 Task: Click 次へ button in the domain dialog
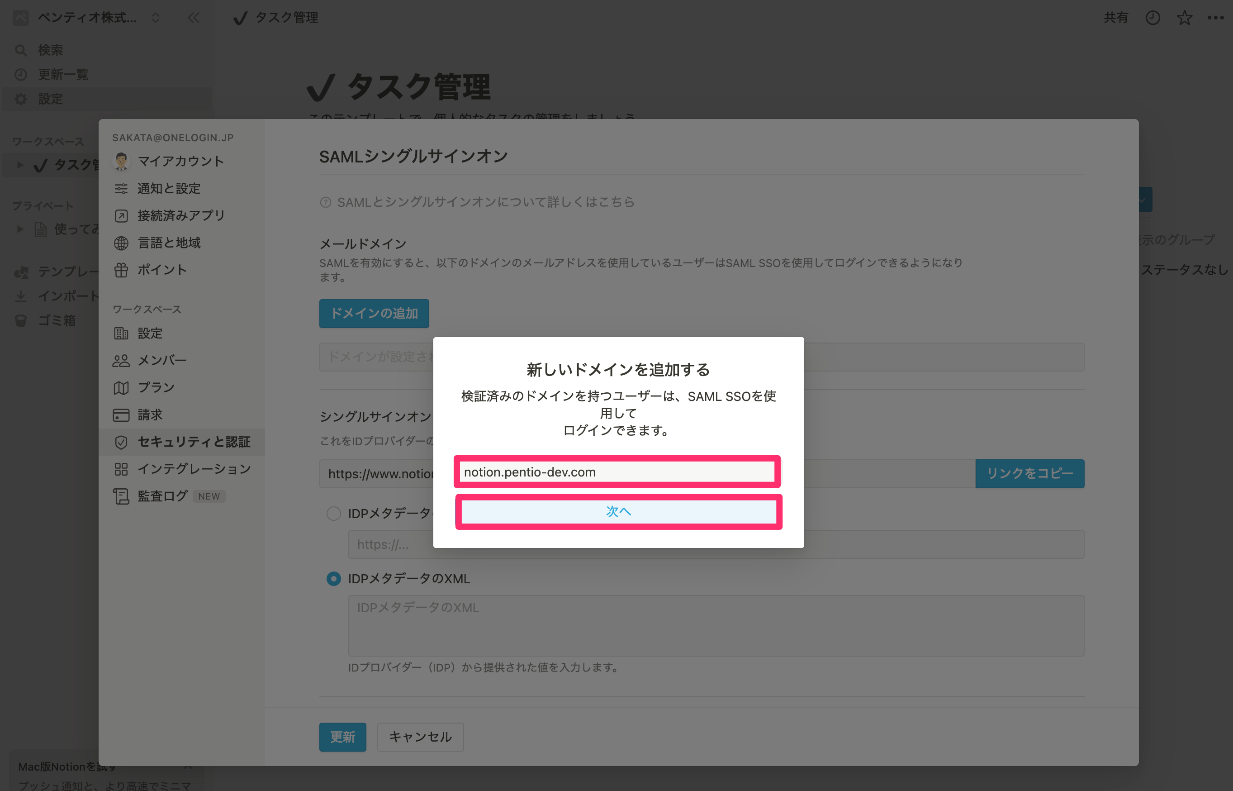point(619,512)
